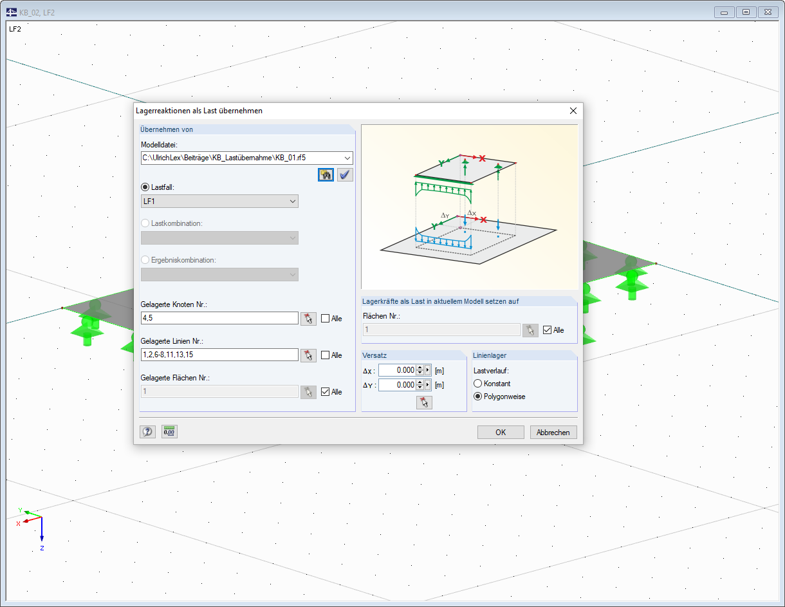Open help icon at dialog bottom
Screen dimensions: 785x607
(147, 432)
